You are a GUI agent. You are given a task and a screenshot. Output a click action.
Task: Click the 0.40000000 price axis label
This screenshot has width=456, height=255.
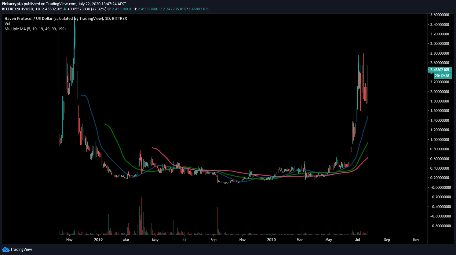[x=440, y=168]
